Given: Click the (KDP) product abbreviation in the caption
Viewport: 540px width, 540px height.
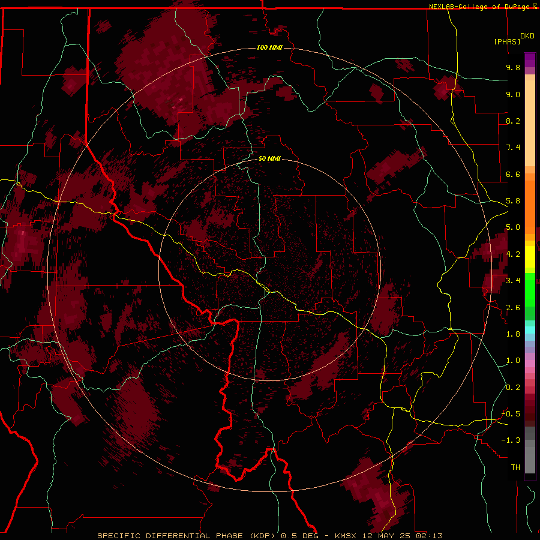Looking at the screenshot, I should [x=262, y=536].
